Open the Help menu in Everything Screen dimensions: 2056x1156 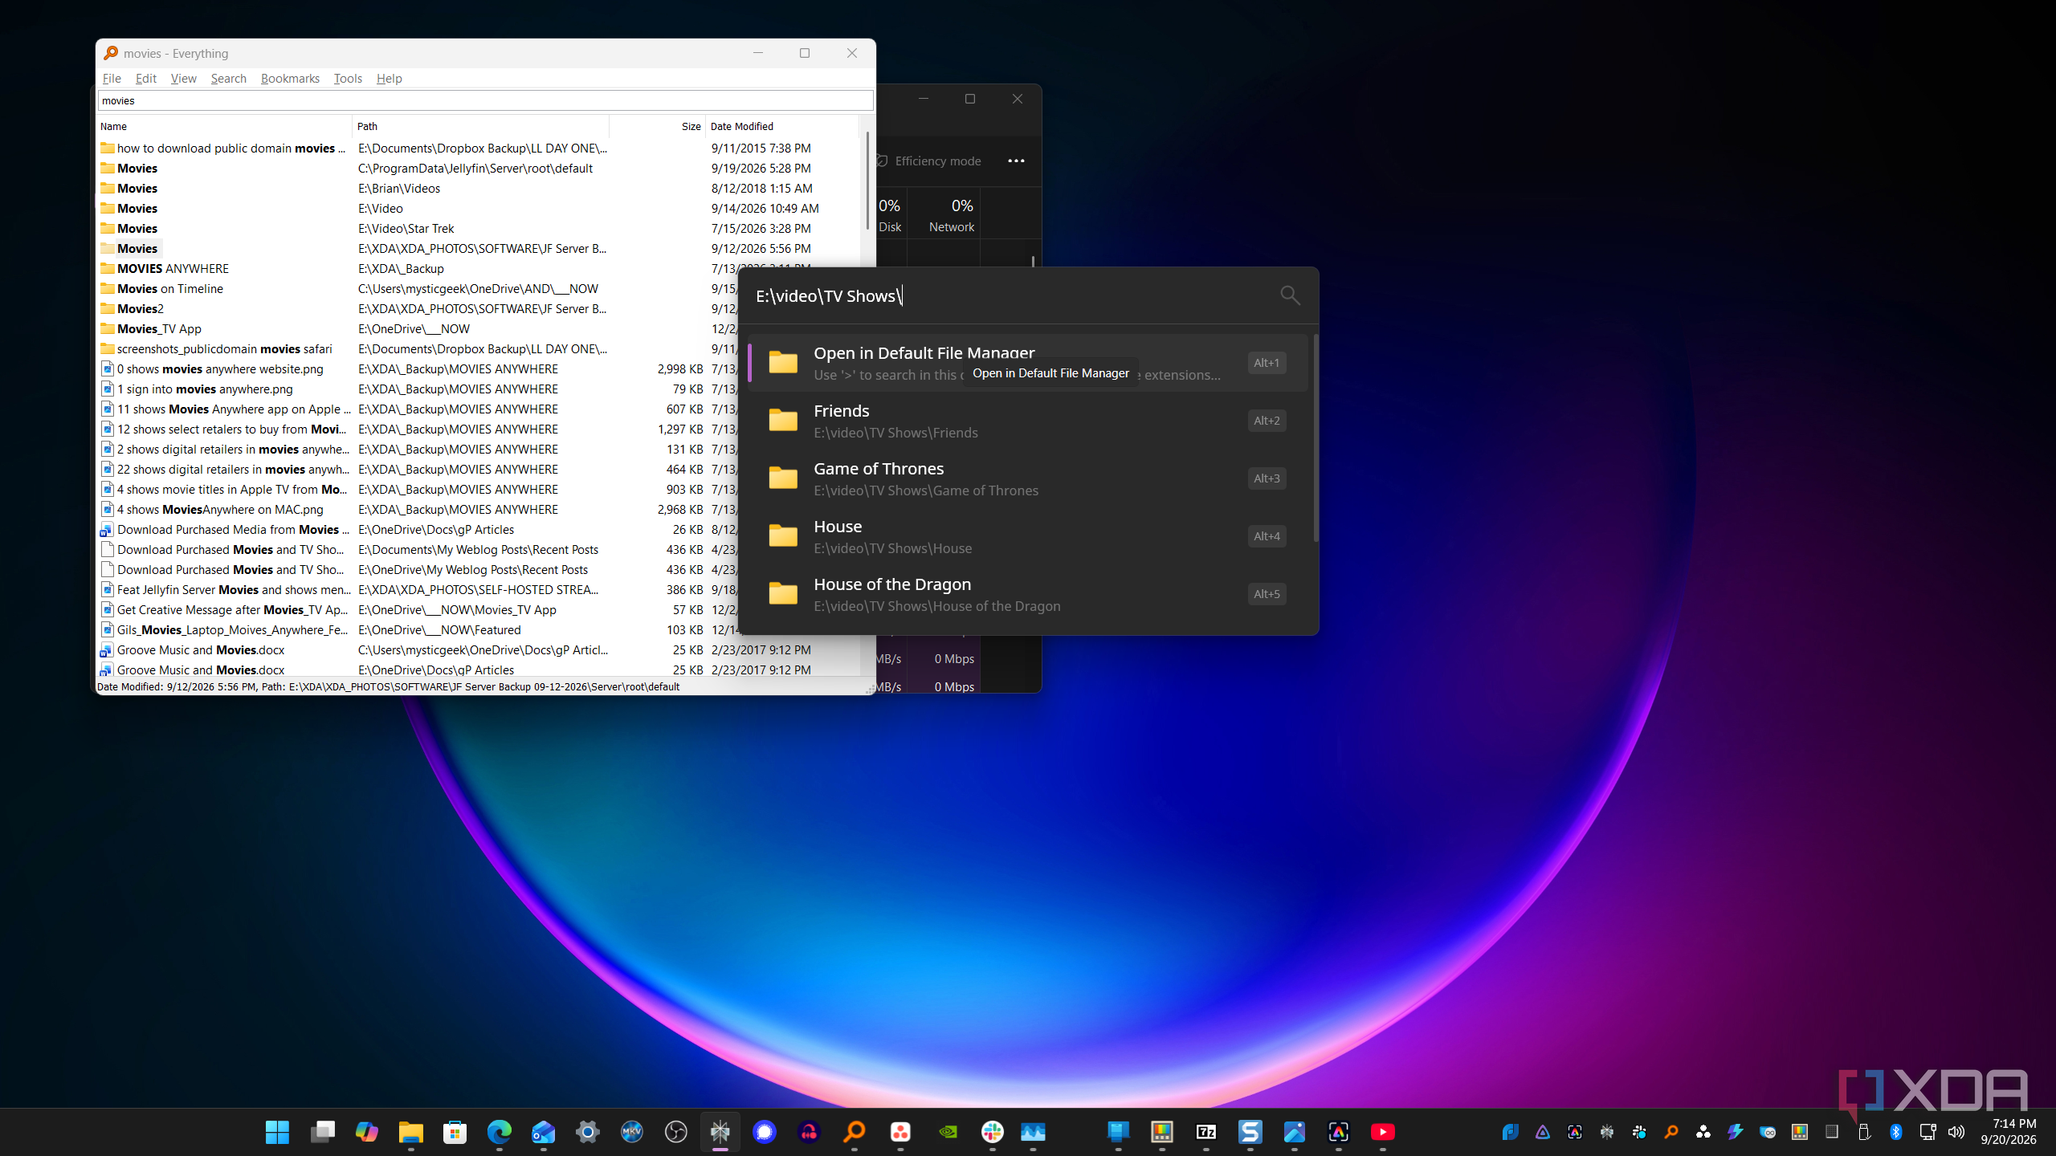[389, 78]
